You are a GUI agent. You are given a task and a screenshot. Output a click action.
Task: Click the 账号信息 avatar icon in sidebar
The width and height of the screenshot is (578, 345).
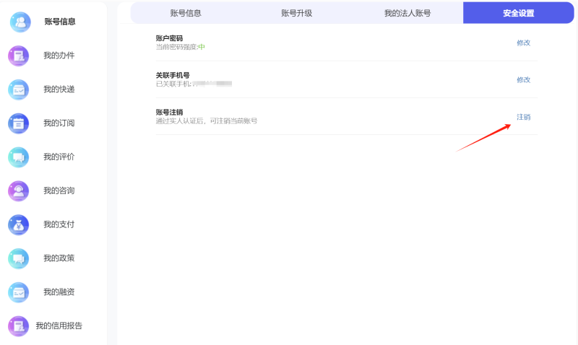[x=20, y=22]
